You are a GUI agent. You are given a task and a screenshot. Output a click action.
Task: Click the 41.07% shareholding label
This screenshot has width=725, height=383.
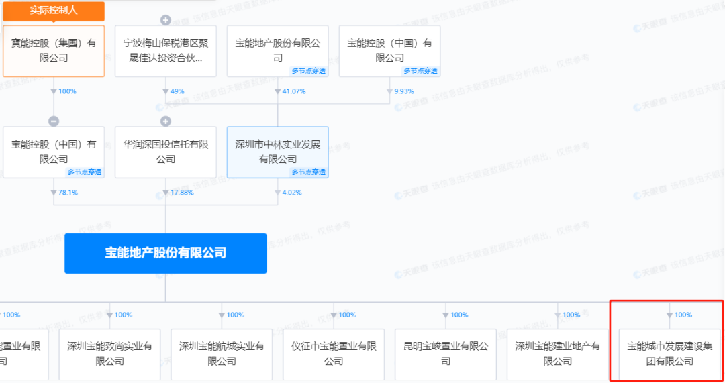(294, 91)
